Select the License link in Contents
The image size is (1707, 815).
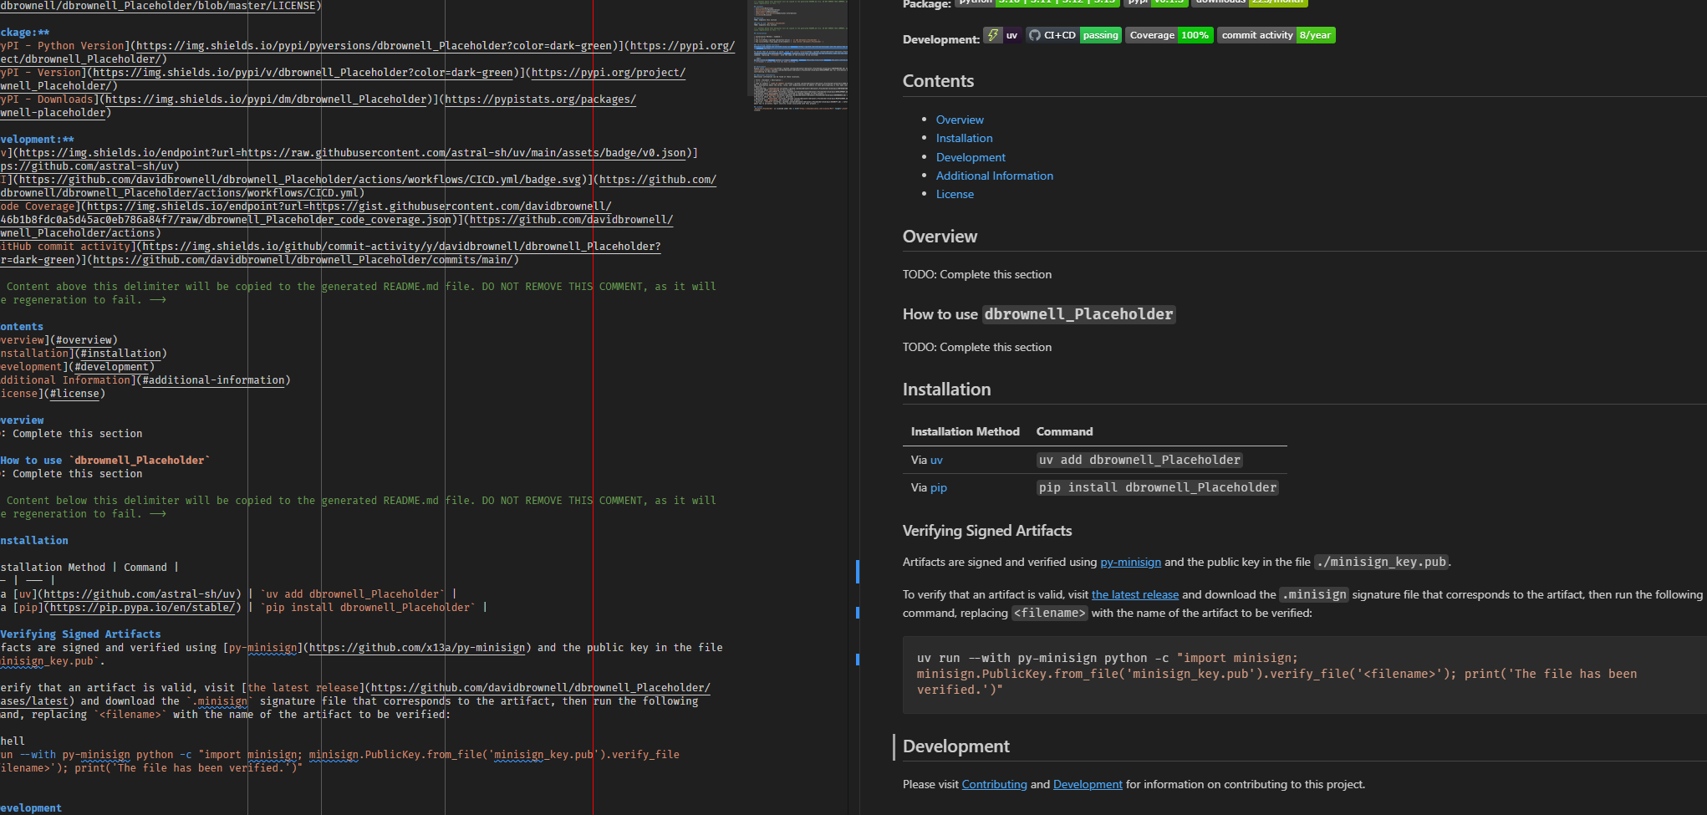(x=955, y=194)
